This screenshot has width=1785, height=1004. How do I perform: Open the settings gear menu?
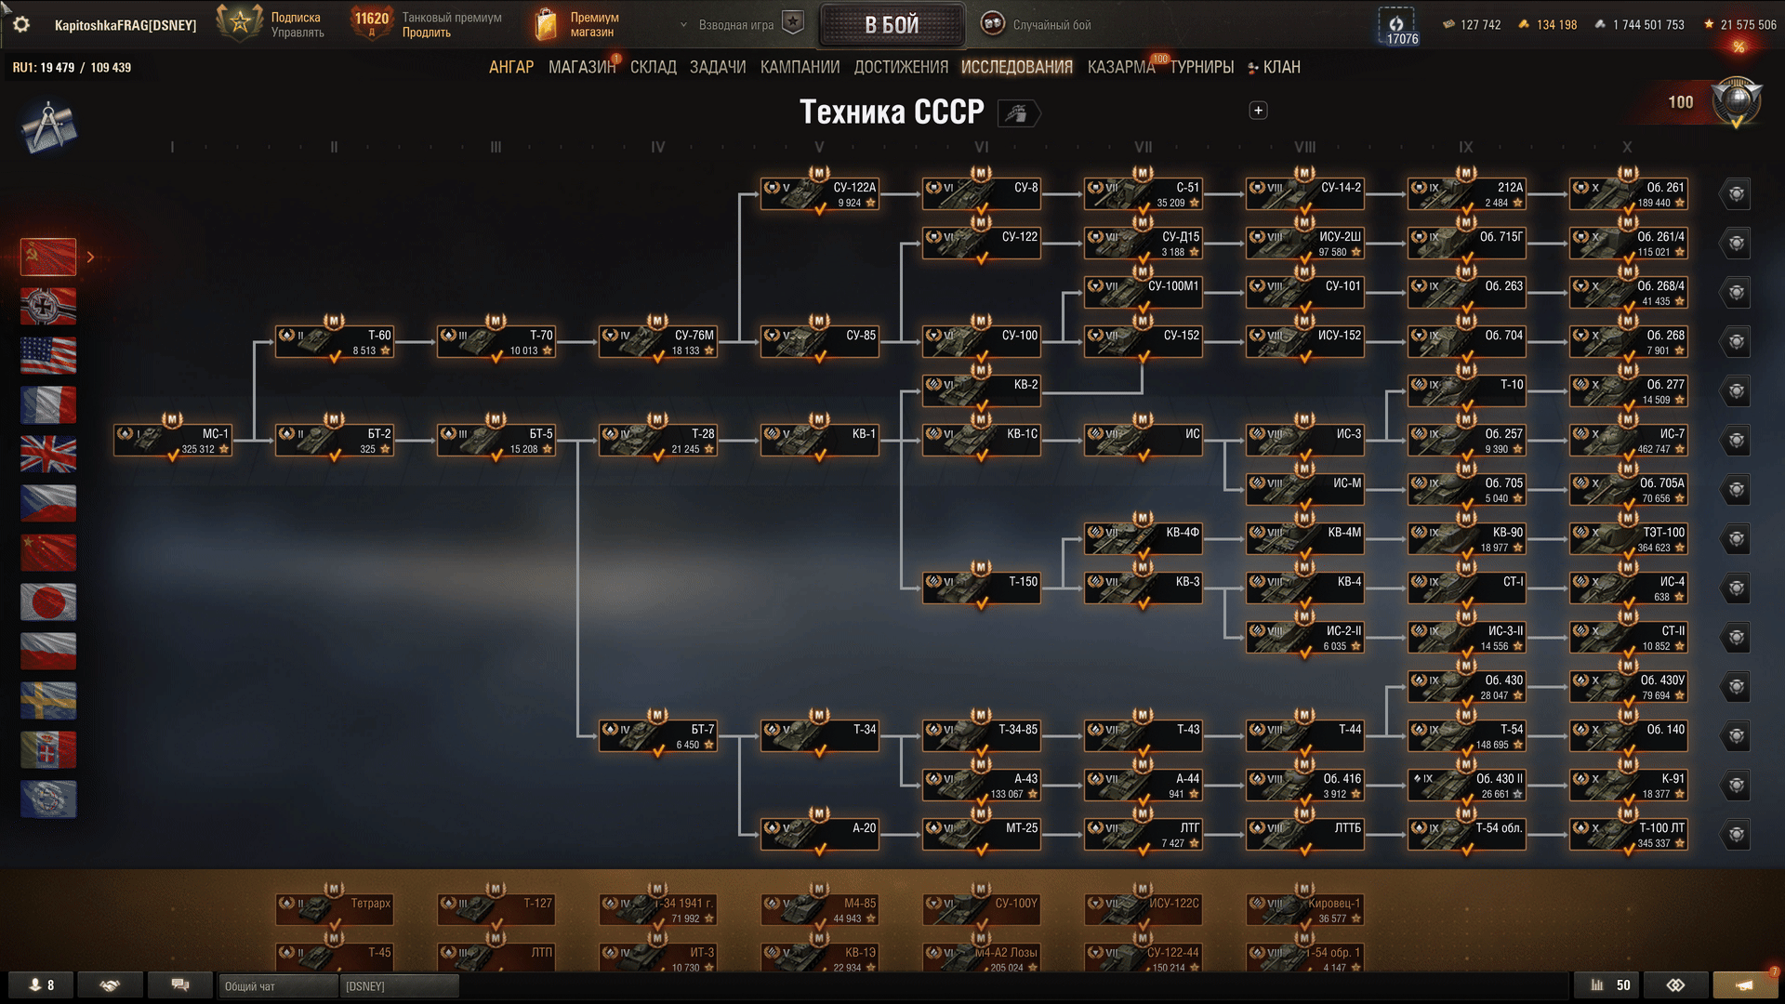(x=21, y=24)
